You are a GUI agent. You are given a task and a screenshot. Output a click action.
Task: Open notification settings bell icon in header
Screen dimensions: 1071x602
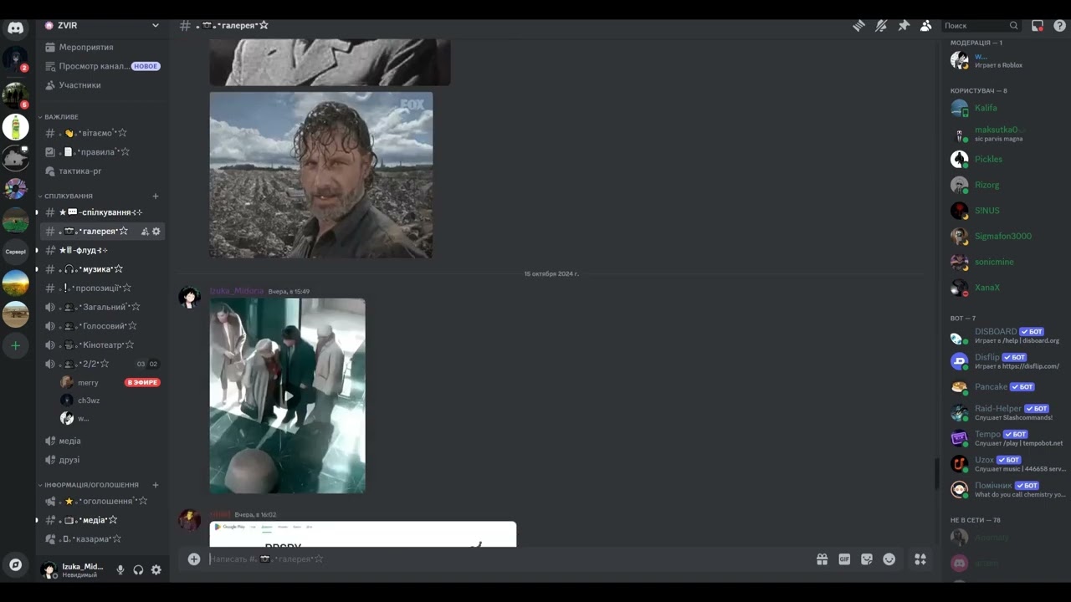[881, 26]
